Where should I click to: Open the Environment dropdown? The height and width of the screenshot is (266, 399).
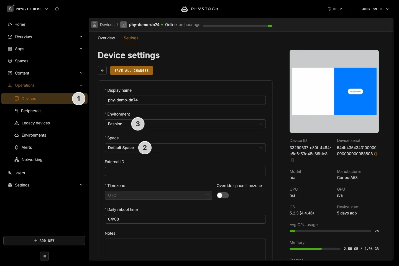tap(185, 124)
